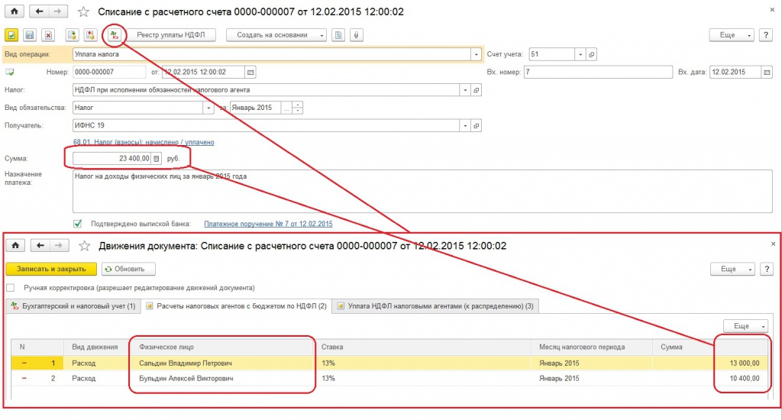
Task: Click the ellipsis button of the Январь 2015 period
Action: coord(286,108)
